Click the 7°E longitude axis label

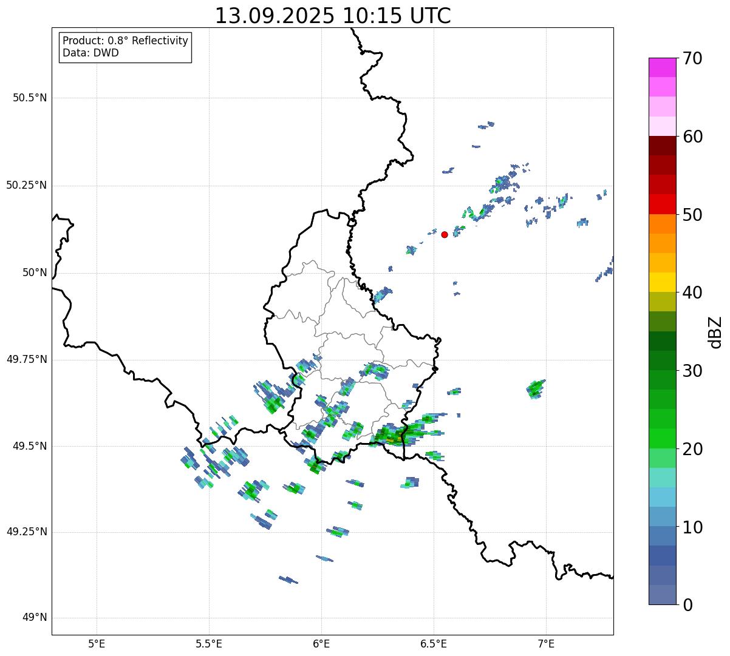pyautogui.click(x=546, y=643)
